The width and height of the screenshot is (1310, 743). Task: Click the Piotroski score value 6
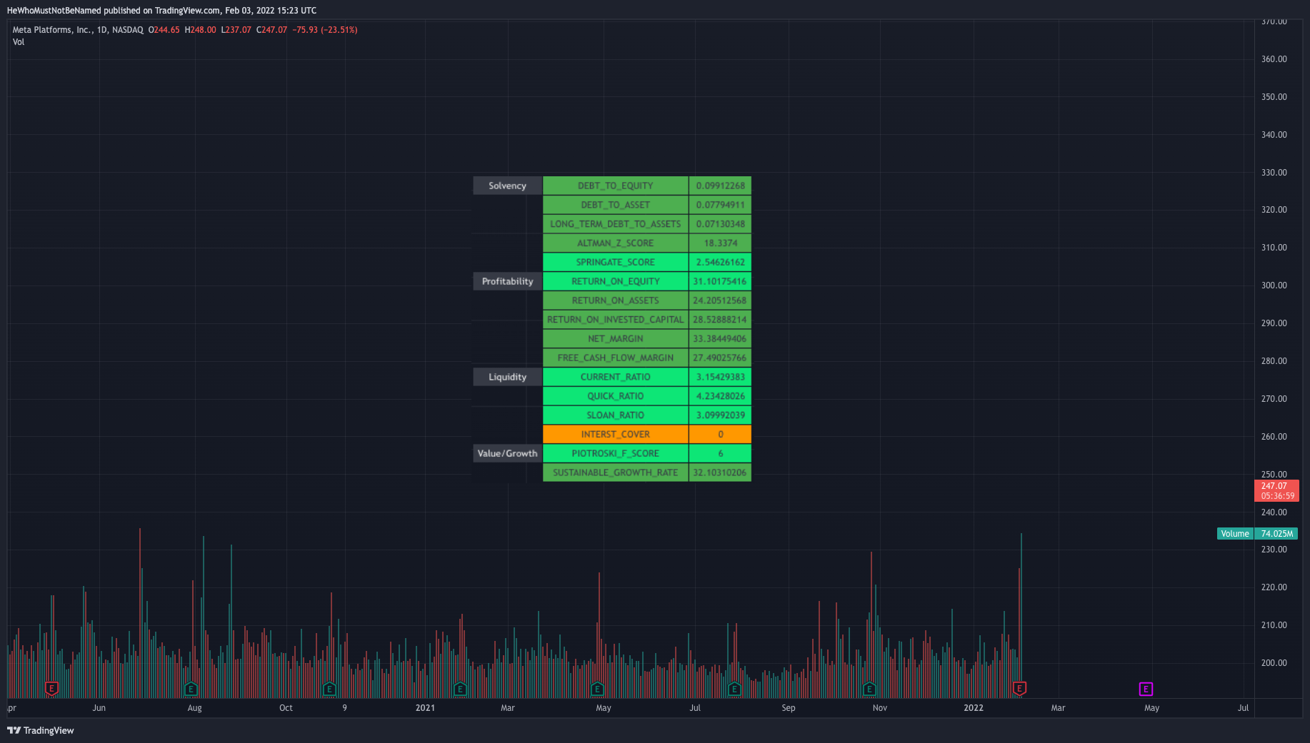[720, 453]
